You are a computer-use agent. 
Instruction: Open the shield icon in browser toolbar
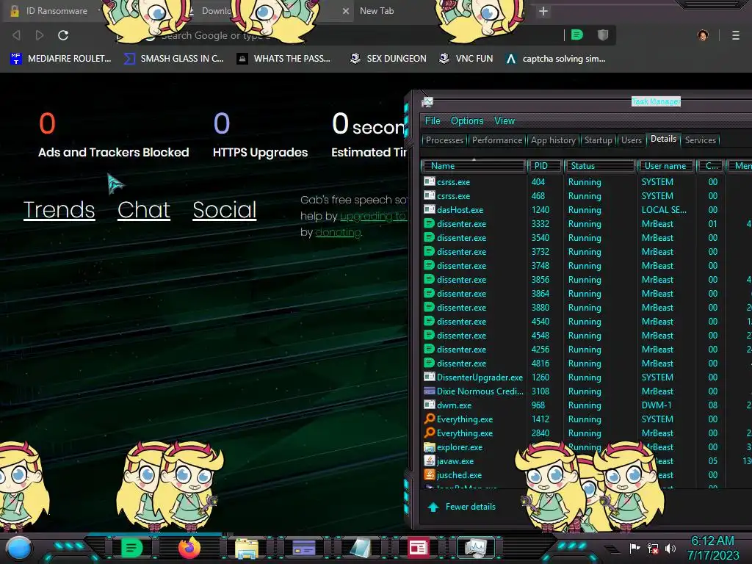coord(603,35)
